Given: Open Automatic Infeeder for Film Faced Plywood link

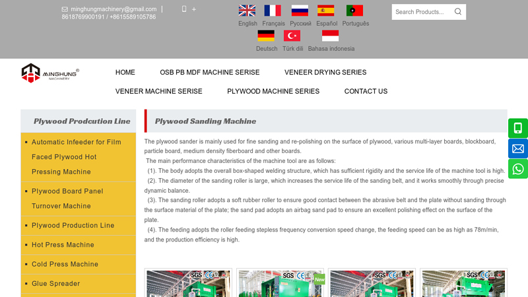Looking at the screenshot, I should click(78, 157).
